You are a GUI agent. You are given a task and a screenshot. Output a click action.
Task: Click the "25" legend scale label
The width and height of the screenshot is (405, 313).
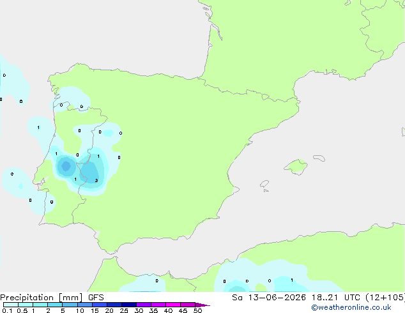point(124,310)
